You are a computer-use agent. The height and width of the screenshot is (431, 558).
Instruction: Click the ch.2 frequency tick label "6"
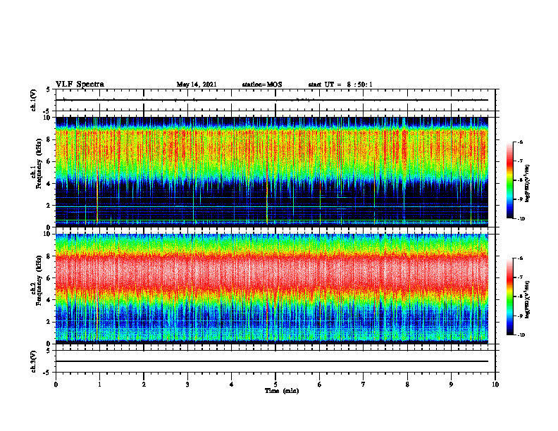(x=49, y=278)
